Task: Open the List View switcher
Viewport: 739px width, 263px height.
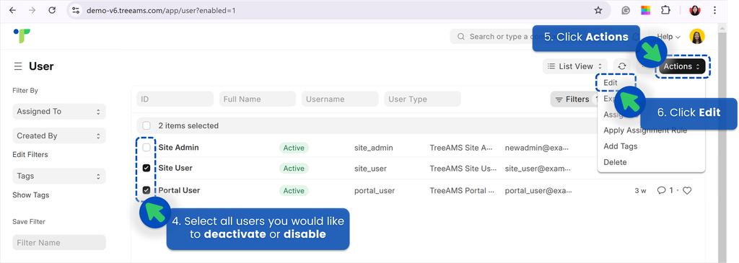Action: pos(575,66)
